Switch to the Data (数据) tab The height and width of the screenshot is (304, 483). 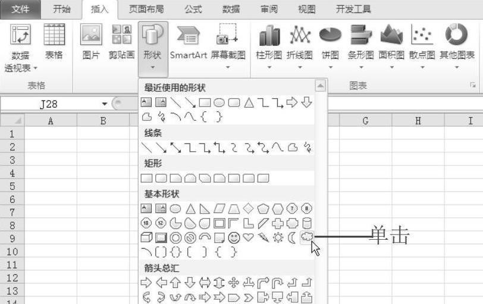click(231, 10)
